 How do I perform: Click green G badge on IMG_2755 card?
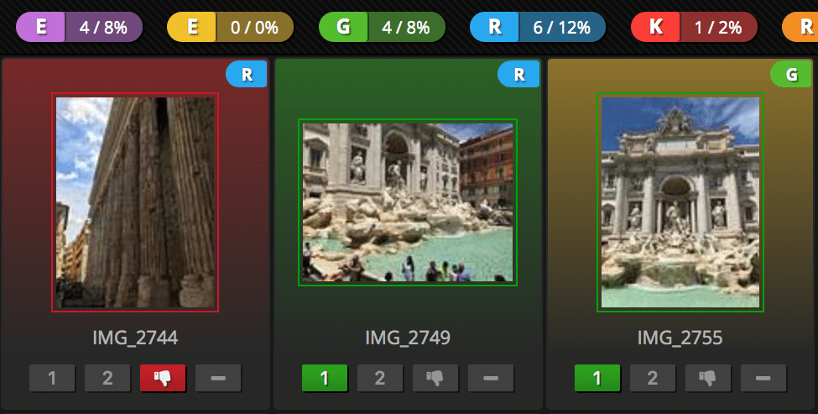click(791, 75)
